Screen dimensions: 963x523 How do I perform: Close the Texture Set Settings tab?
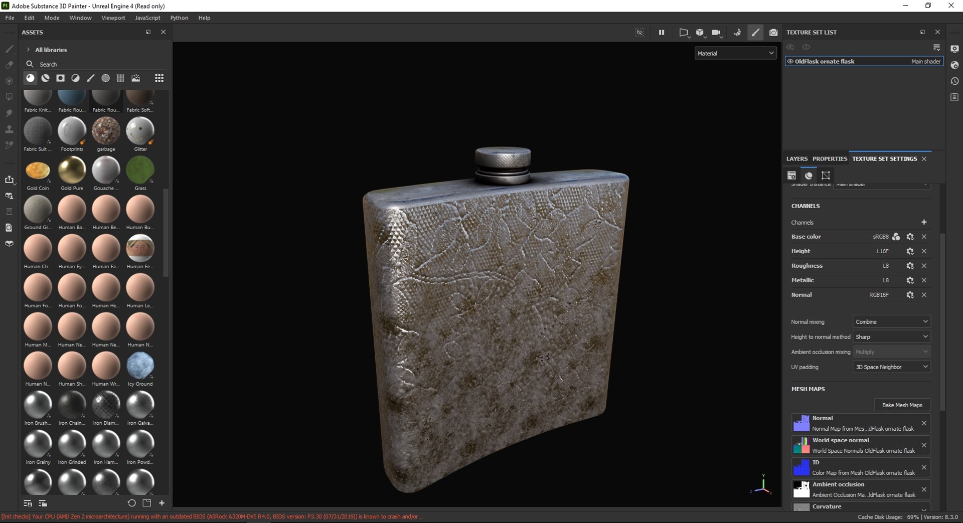tap(924, 158)
